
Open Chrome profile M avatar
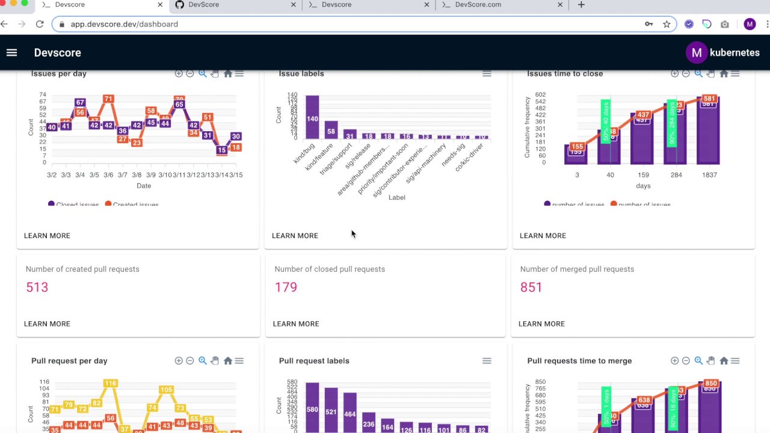click(x=750, y=24)
